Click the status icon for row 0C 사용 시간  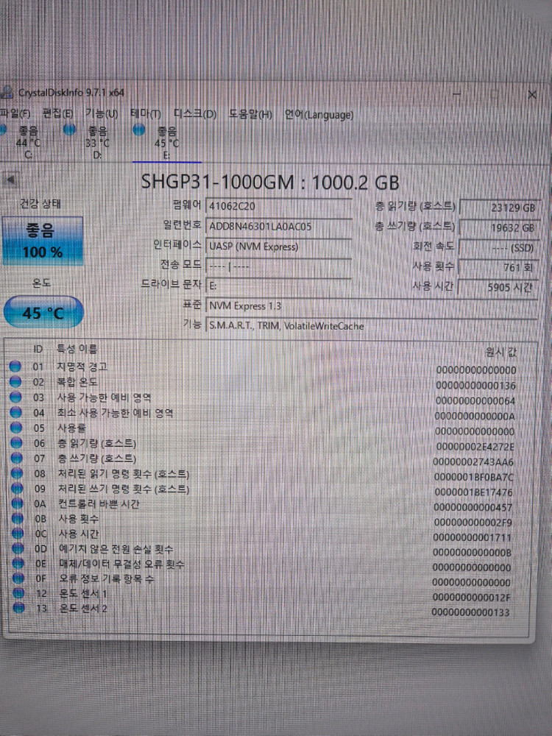(18, 533)
